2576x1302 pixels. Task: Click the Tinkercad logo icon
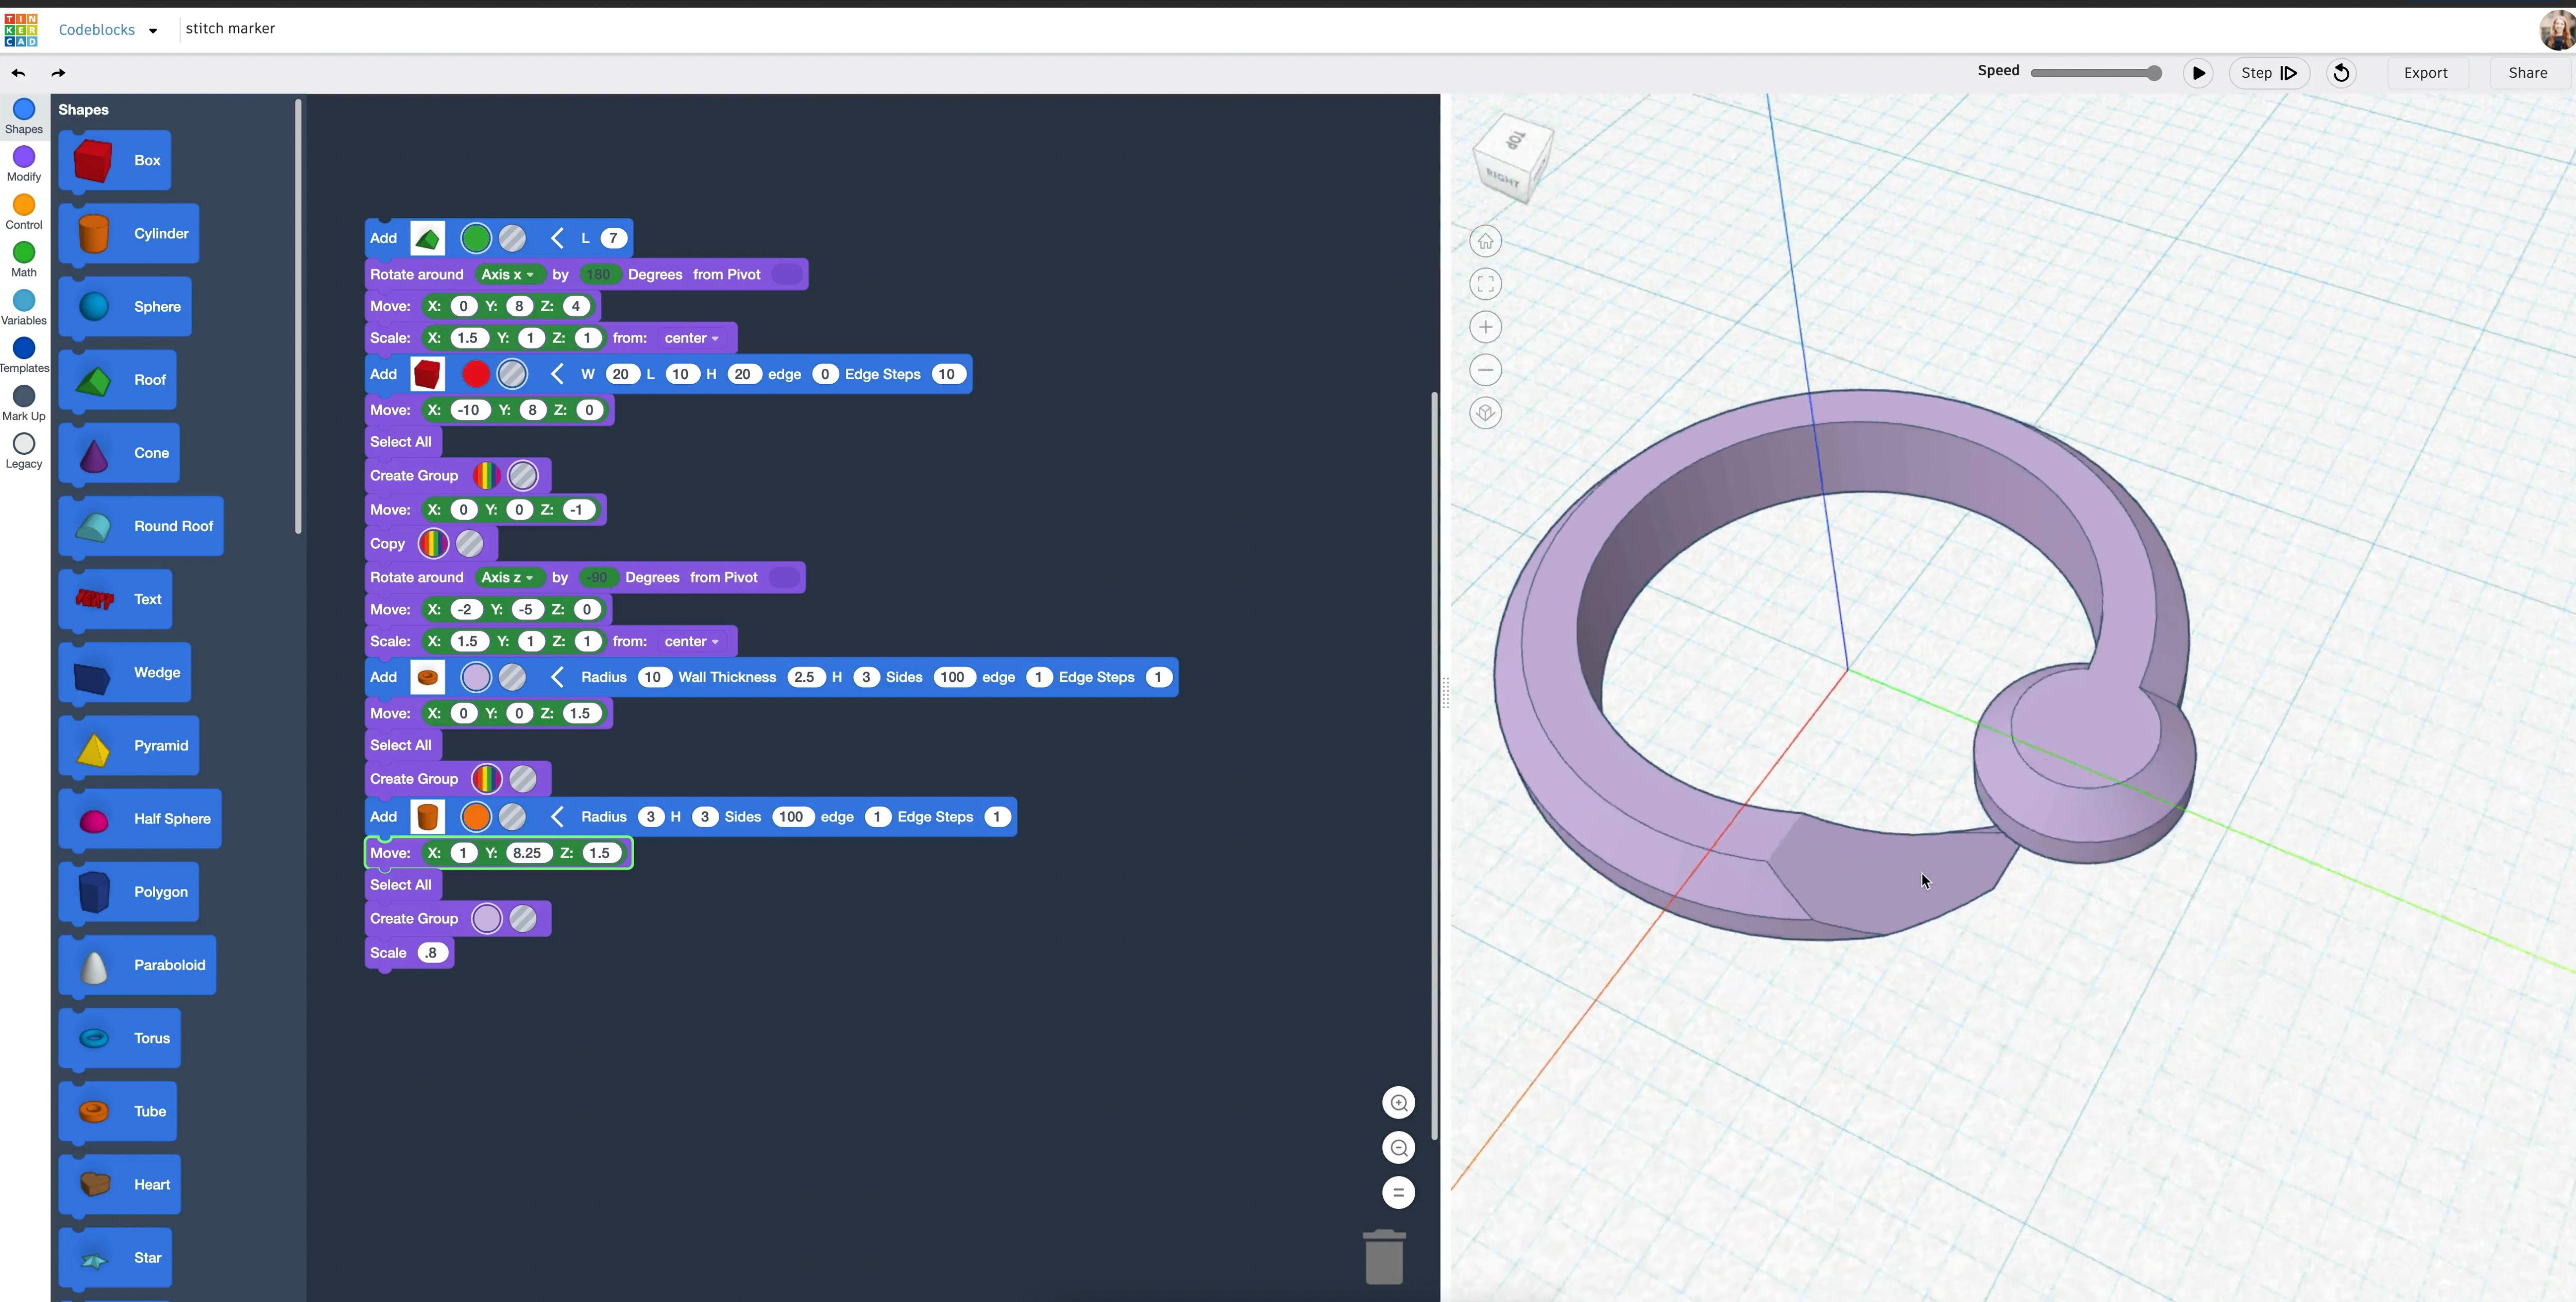21,30
